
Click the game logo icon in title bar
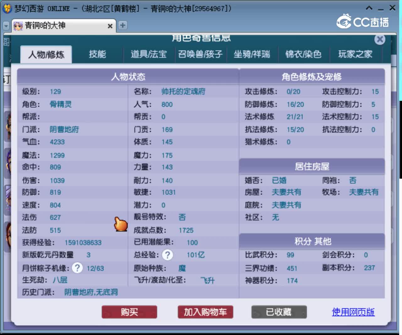coord(7,8)
